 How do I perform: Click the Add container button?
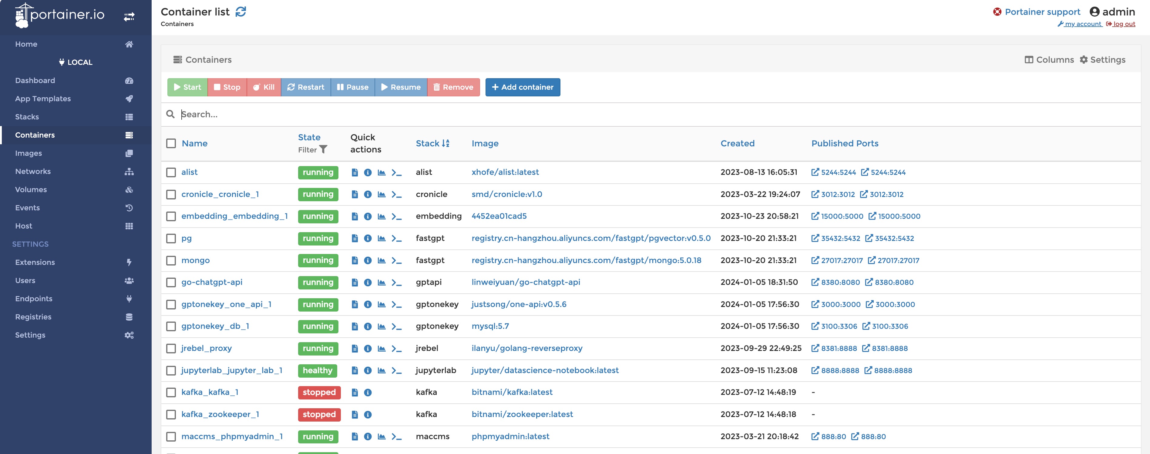[522, 87]
